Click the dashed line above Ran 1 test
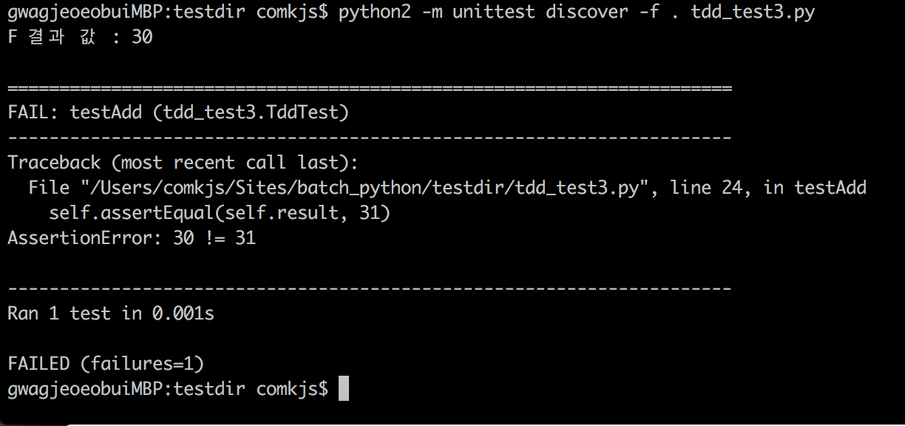 pos(370,288)
